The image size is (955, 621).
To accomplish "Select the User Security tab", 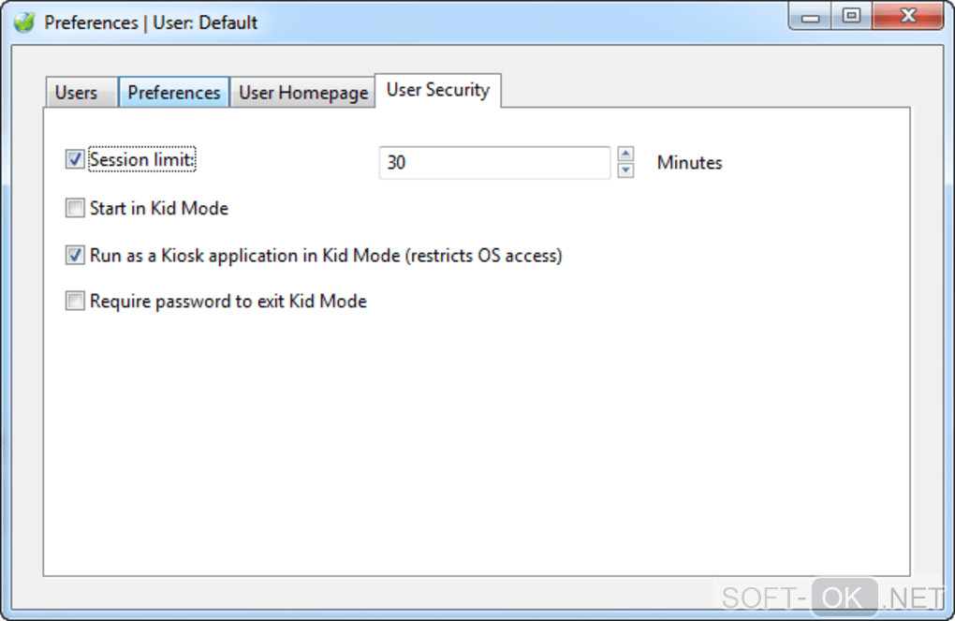I will coord(437,90).
